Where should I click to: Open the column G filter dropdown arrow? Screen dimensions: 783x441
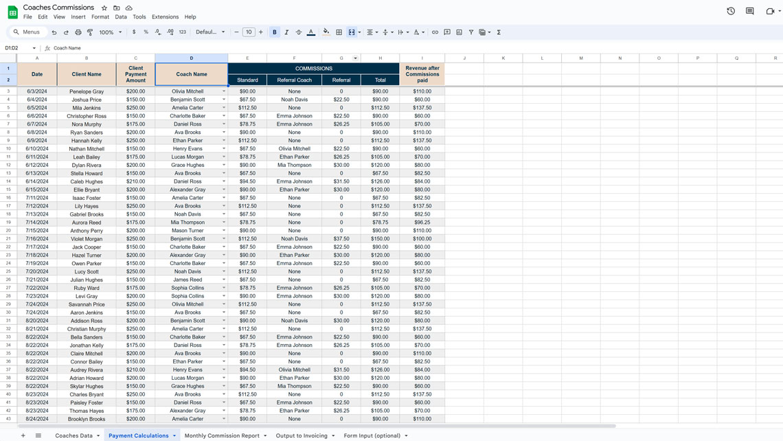355,58
